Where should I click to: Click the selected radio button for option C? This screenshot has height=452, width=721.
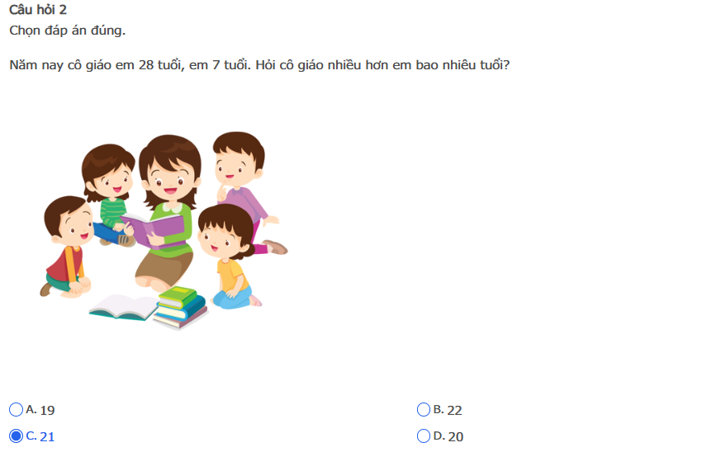[16, 436]
